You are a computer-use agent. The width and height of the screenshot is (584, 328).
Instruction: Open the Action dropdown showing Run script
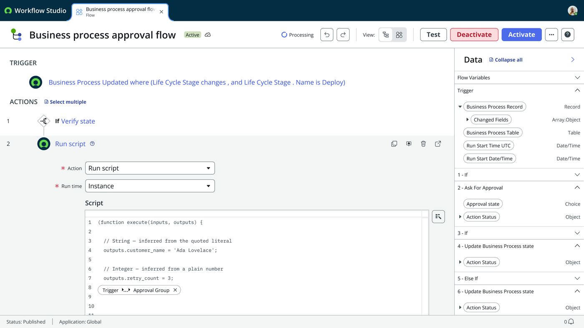[x=150, y=168]
